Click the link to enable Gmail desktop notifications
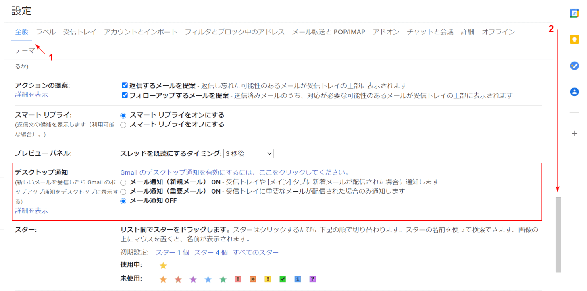 234,172
